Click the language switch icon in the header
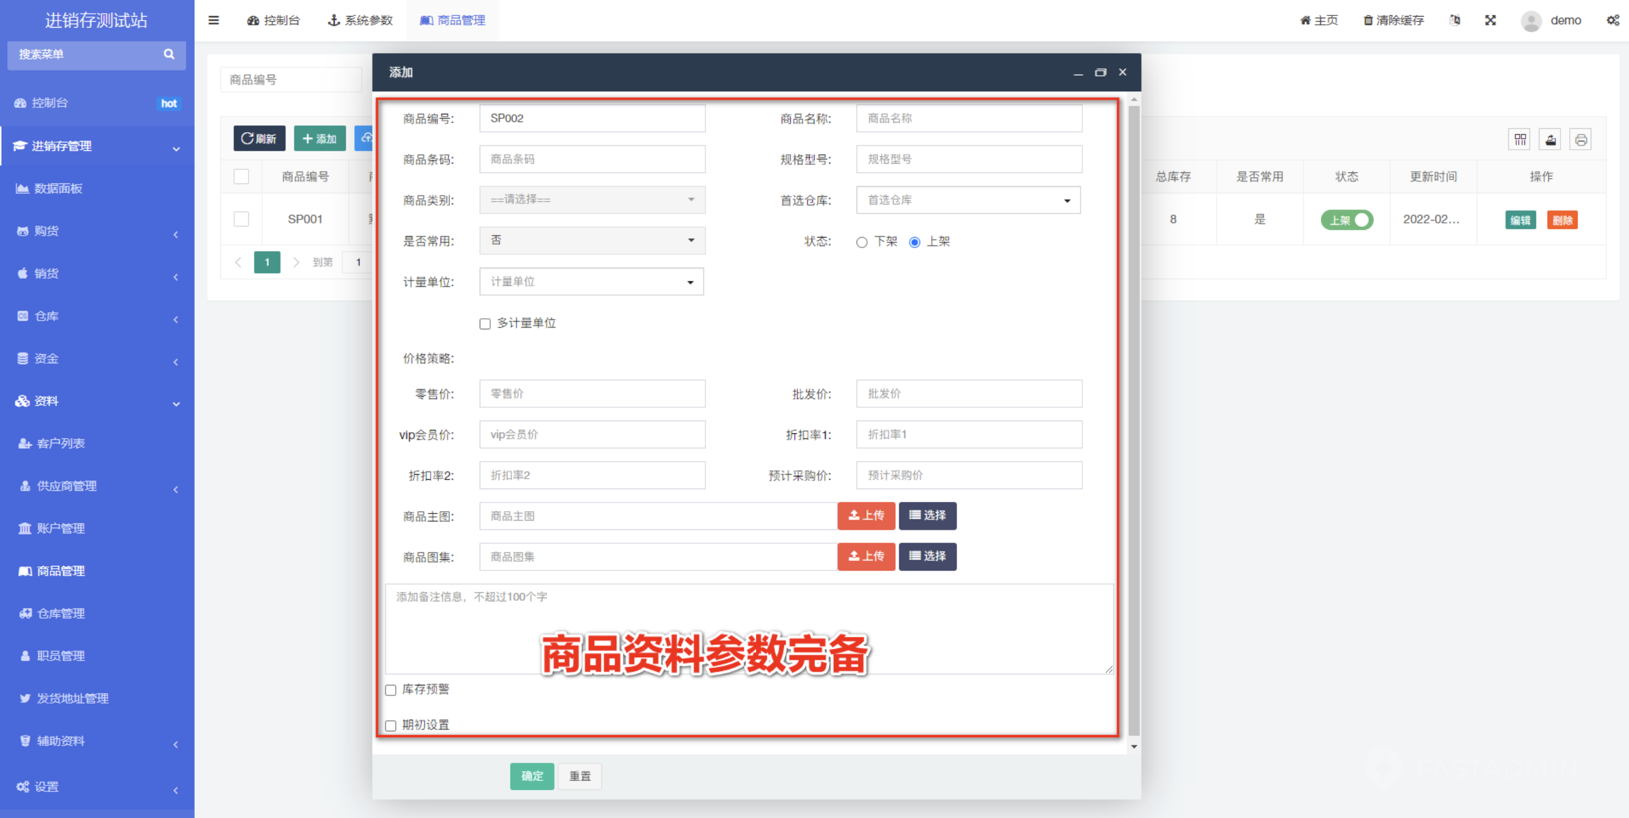 1455,20
